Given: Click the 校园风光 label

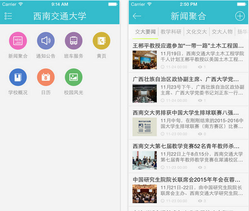Looking at the screenshot, I should click(x=73, y=92).
